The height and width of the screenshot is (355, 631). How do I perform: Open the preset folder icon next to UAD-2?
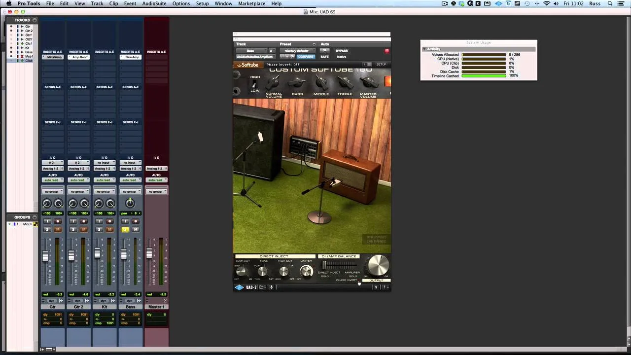261,287
